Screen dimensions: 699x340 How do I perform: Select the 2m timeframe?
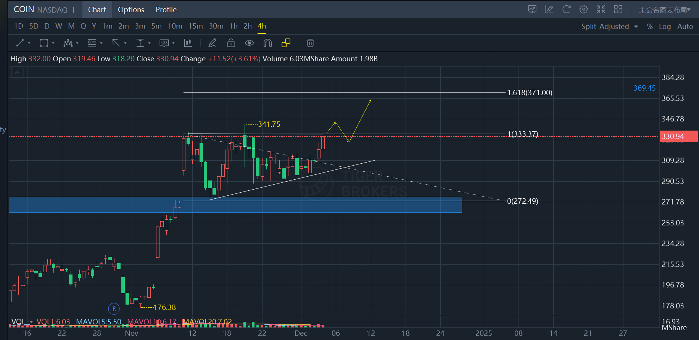click(123, 26)
